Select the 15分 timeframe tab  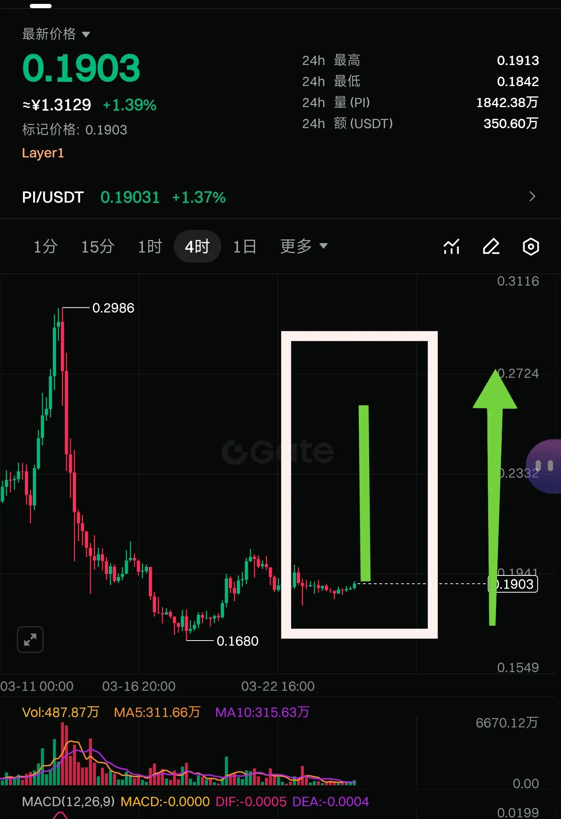98,246
